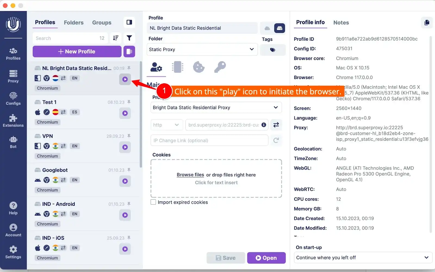Screen dimensions: 435x272
Task: Click the profile name input field
Action: 202,28
